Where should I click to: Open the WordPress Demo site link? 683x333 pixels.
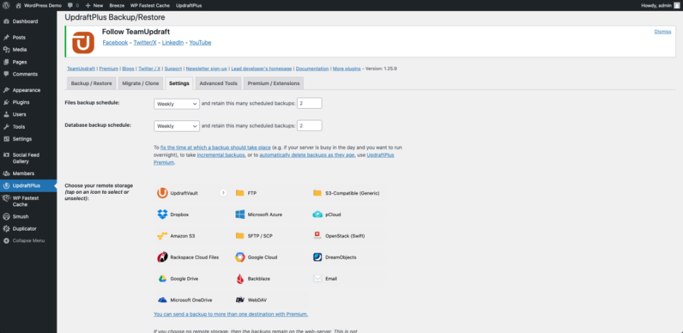pos(38,6)
